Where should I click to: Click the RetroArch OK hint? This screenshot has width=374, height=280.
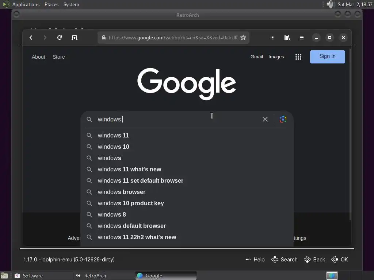point(340,260)
